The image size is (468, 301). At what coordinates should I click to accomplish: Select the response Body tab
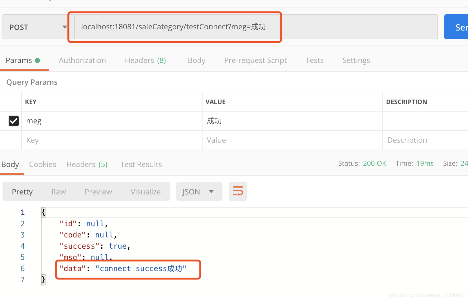point(10,165)
